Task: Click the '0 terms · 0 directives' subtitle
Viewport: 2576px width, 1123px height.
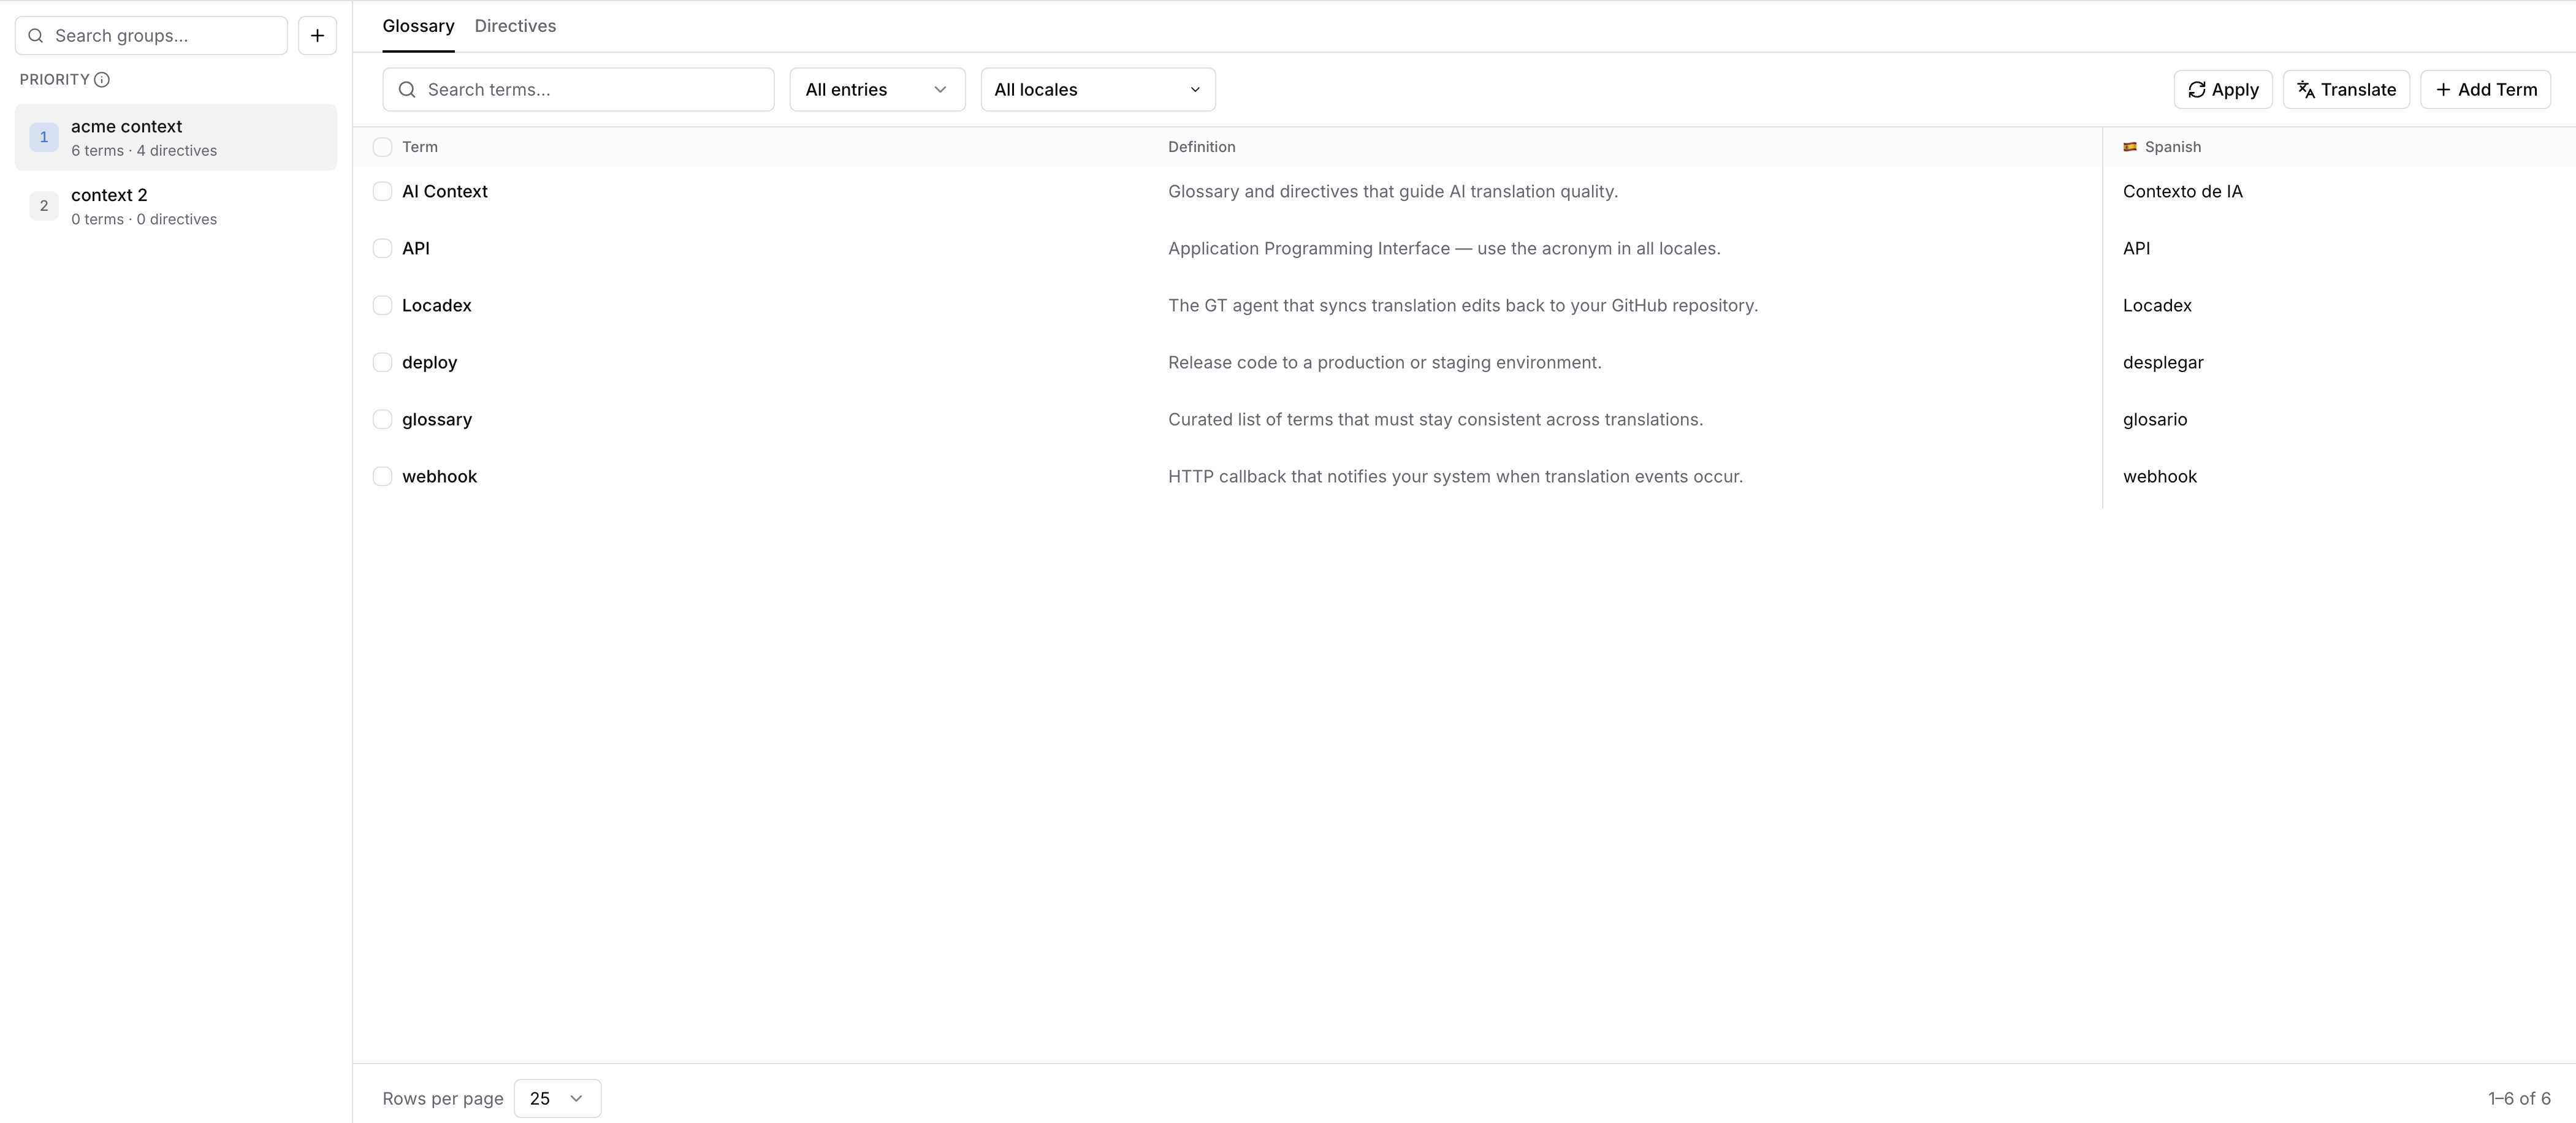Action: [x=144, y=220]
